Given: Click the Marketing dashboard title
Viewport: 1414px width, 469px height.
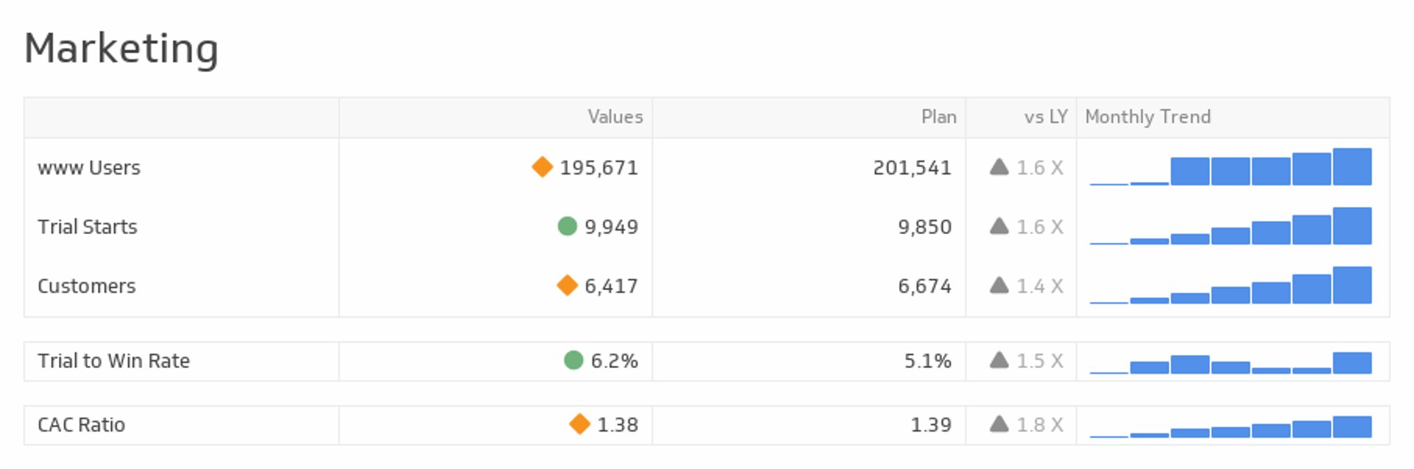Looking at the screenshot, I should 122,49.
